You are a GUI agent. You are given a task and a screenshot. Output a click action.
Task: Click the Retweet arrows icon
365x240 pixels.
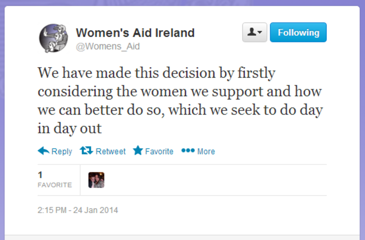[86, 151]
